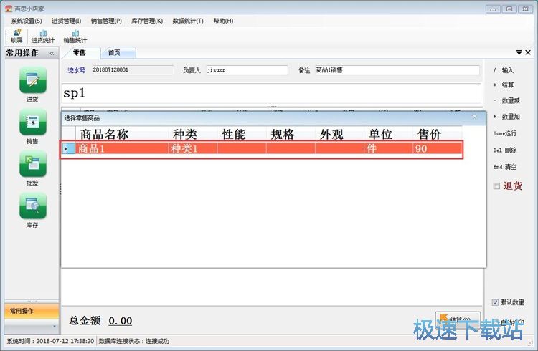Click the 售价 column header
The height and width of the screenshot is (351, 538).
437,134
